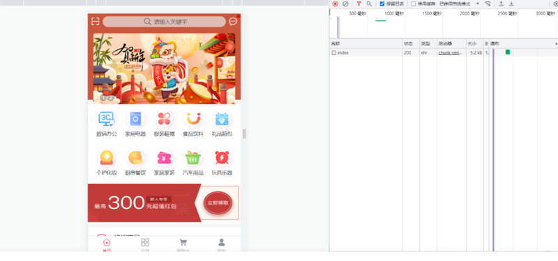Clear the network log with the circle-slash icon
558x261 pixels.
[345, 4]
